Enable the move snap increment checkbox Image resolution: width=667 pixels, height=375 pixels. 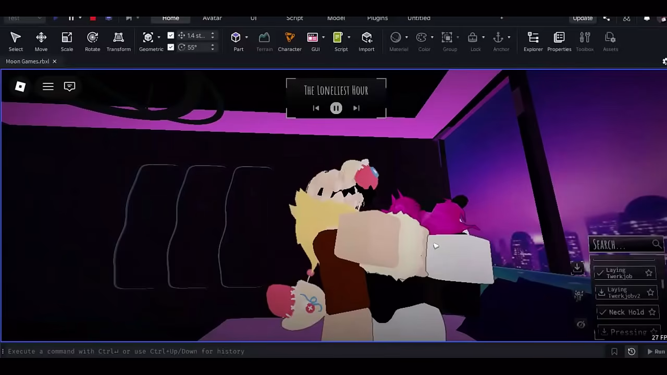(x=171, y=35)
